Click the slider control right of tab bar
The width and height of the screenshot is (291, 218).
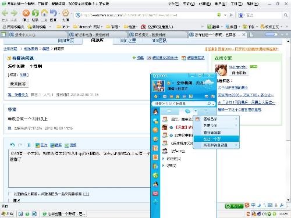point(271,34)
